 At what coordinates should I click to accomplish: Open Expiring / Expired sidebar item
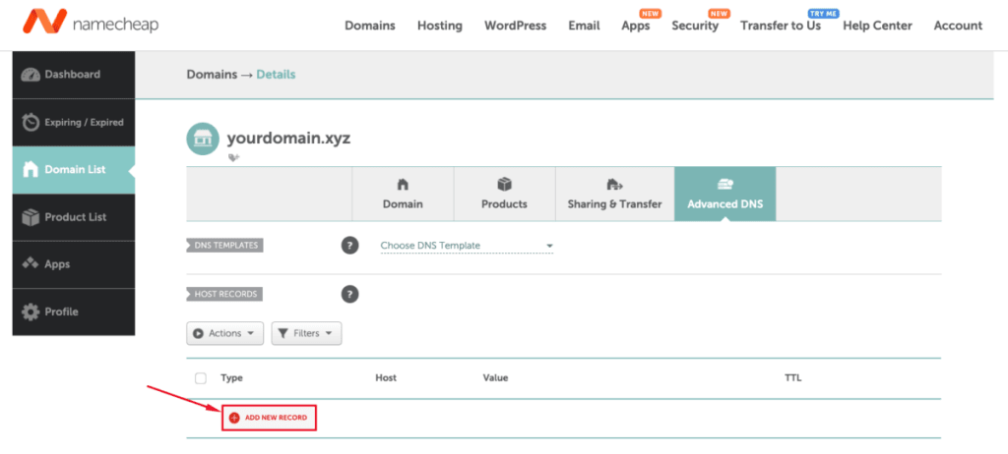click(73, 122)
